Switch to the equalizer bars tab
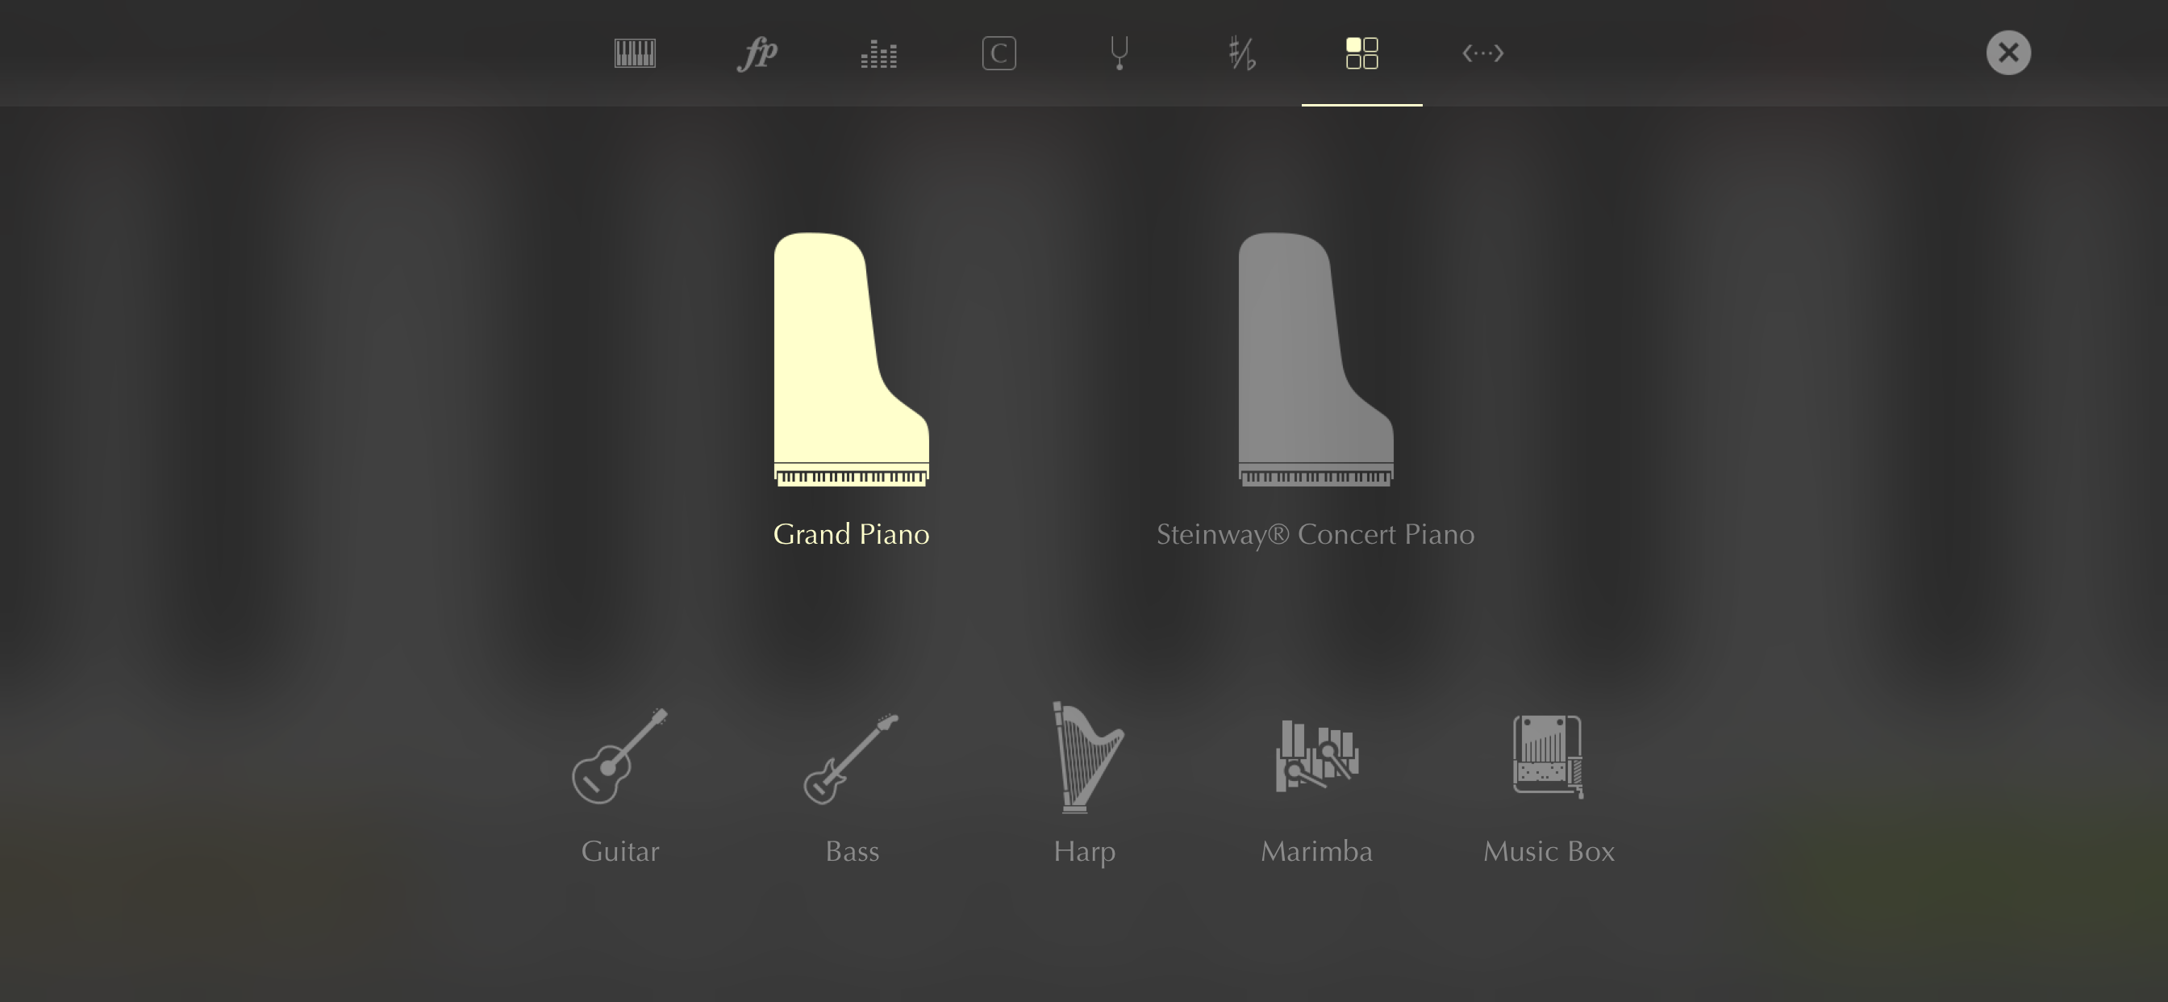 click(878, 54)
